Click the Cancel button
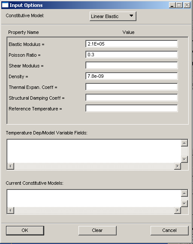 [169, 230]
